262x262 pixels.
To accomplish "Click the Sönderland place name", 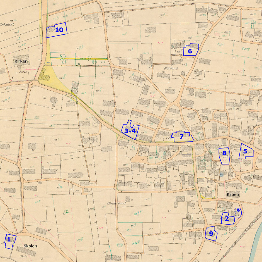I will click(117, 203).
